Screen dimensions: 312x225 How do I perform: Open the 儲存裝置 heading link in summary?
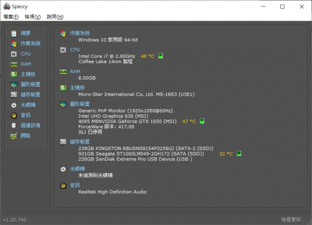(80, 142)
